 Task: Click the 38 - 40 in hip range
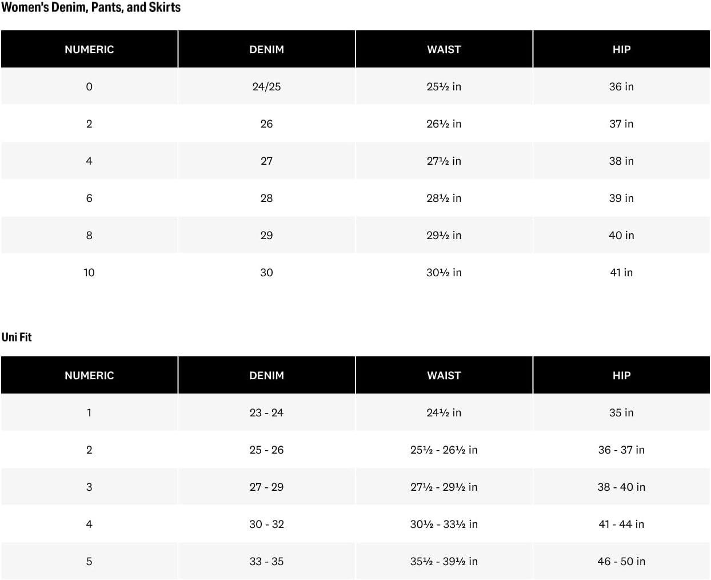coord(621,487)
